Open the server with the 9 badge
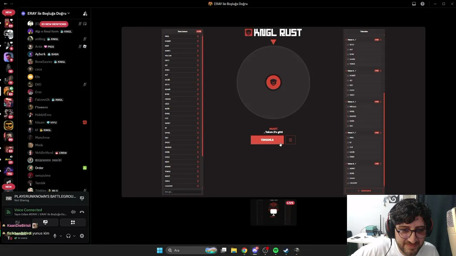The image size is (456, 256). coord(9,57)
